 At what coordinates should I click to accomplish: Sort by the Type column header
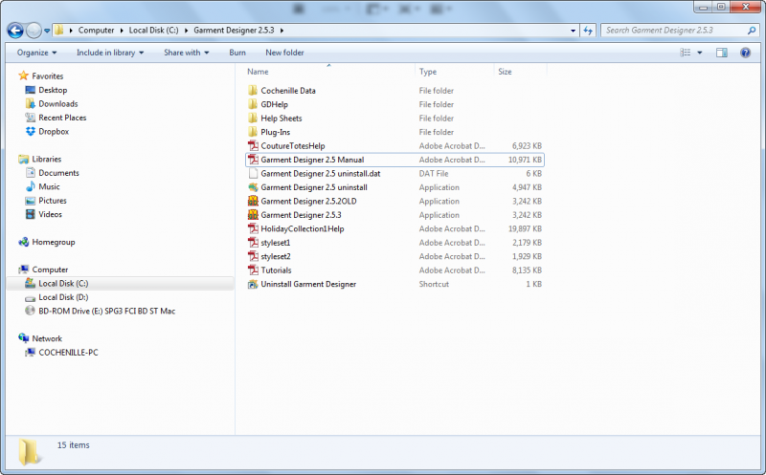pyautogui.click(x=428, y=72)
